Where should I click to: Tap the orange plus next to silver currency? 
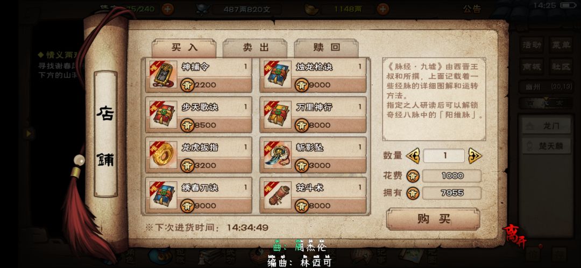(x=383, y=9)
